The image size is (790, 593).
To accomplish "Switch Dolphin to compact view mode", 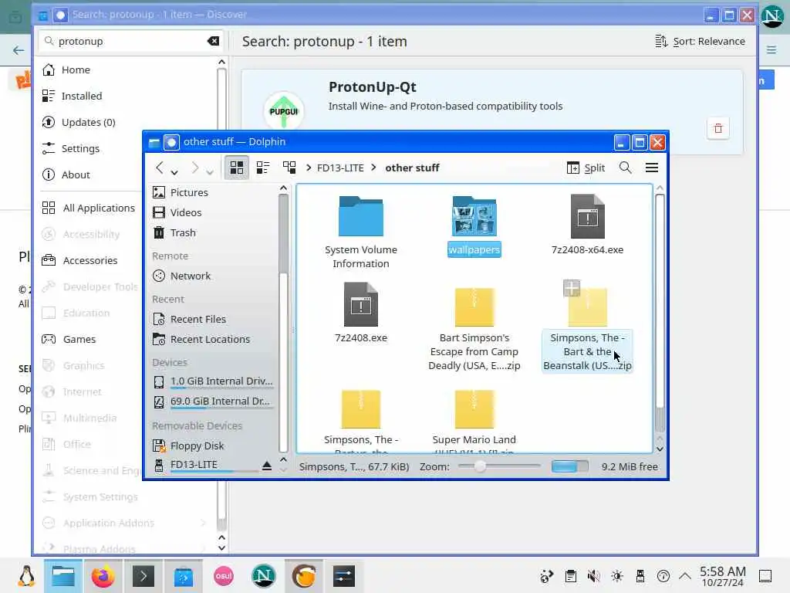I will click(x=263, y=168).
